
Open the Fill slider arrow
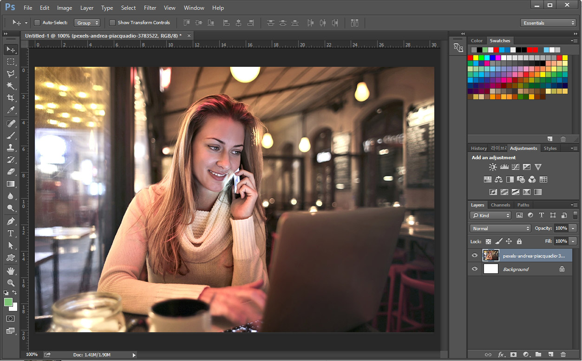(x=573, y=241)
